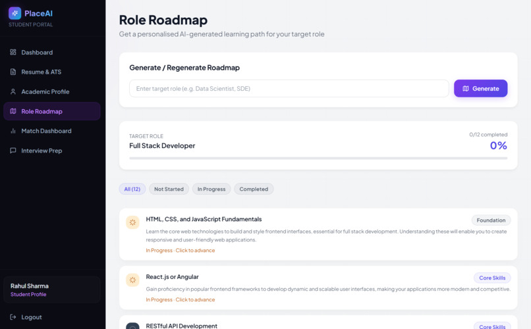531x329 pixels.
Task: Click the Interview Prep chat bubble icon
Action: 13,151
